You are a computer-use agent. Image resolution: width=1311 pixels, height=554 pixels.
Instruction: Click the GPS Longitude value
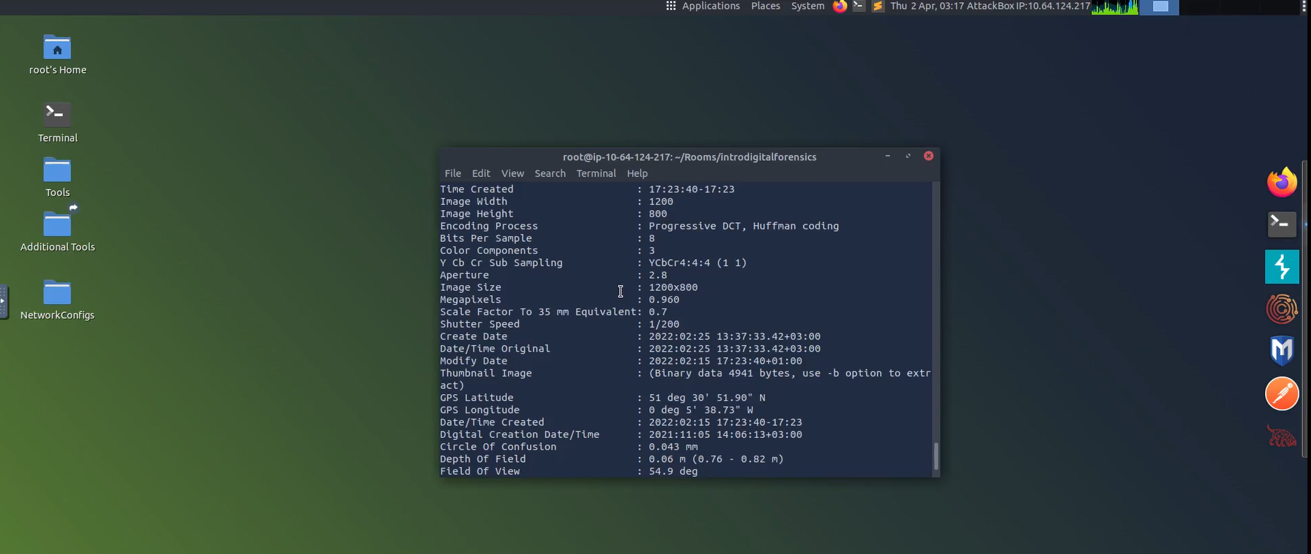[x=701, y=410]
